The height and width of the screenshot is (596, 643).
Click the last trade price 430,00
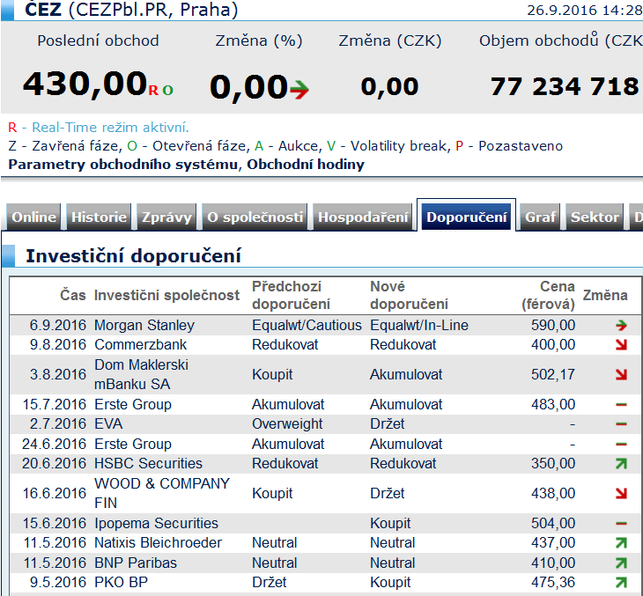point(85,85)
